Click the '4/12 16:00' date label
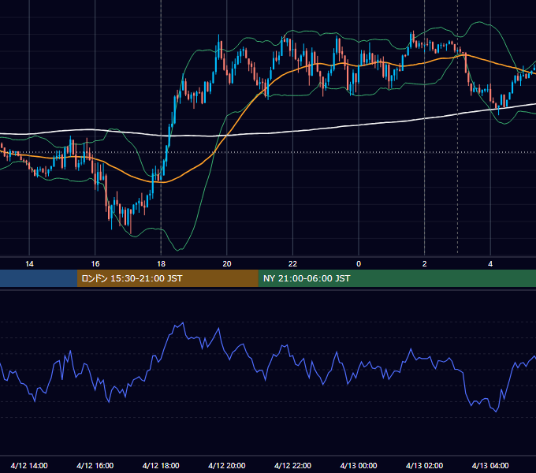Image resolution: width=536 pixels, height=473 pixels. (95, 465)
